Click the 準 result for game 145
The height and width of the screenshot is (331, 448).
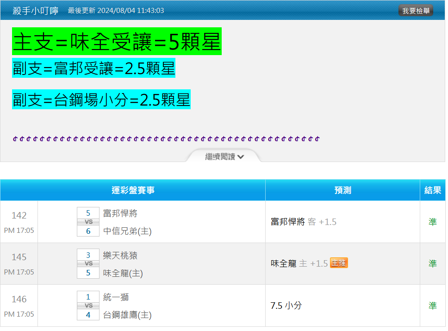click(x=433, y=263)
